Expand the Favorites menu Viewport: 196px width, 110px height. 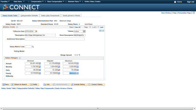point(5,2)
